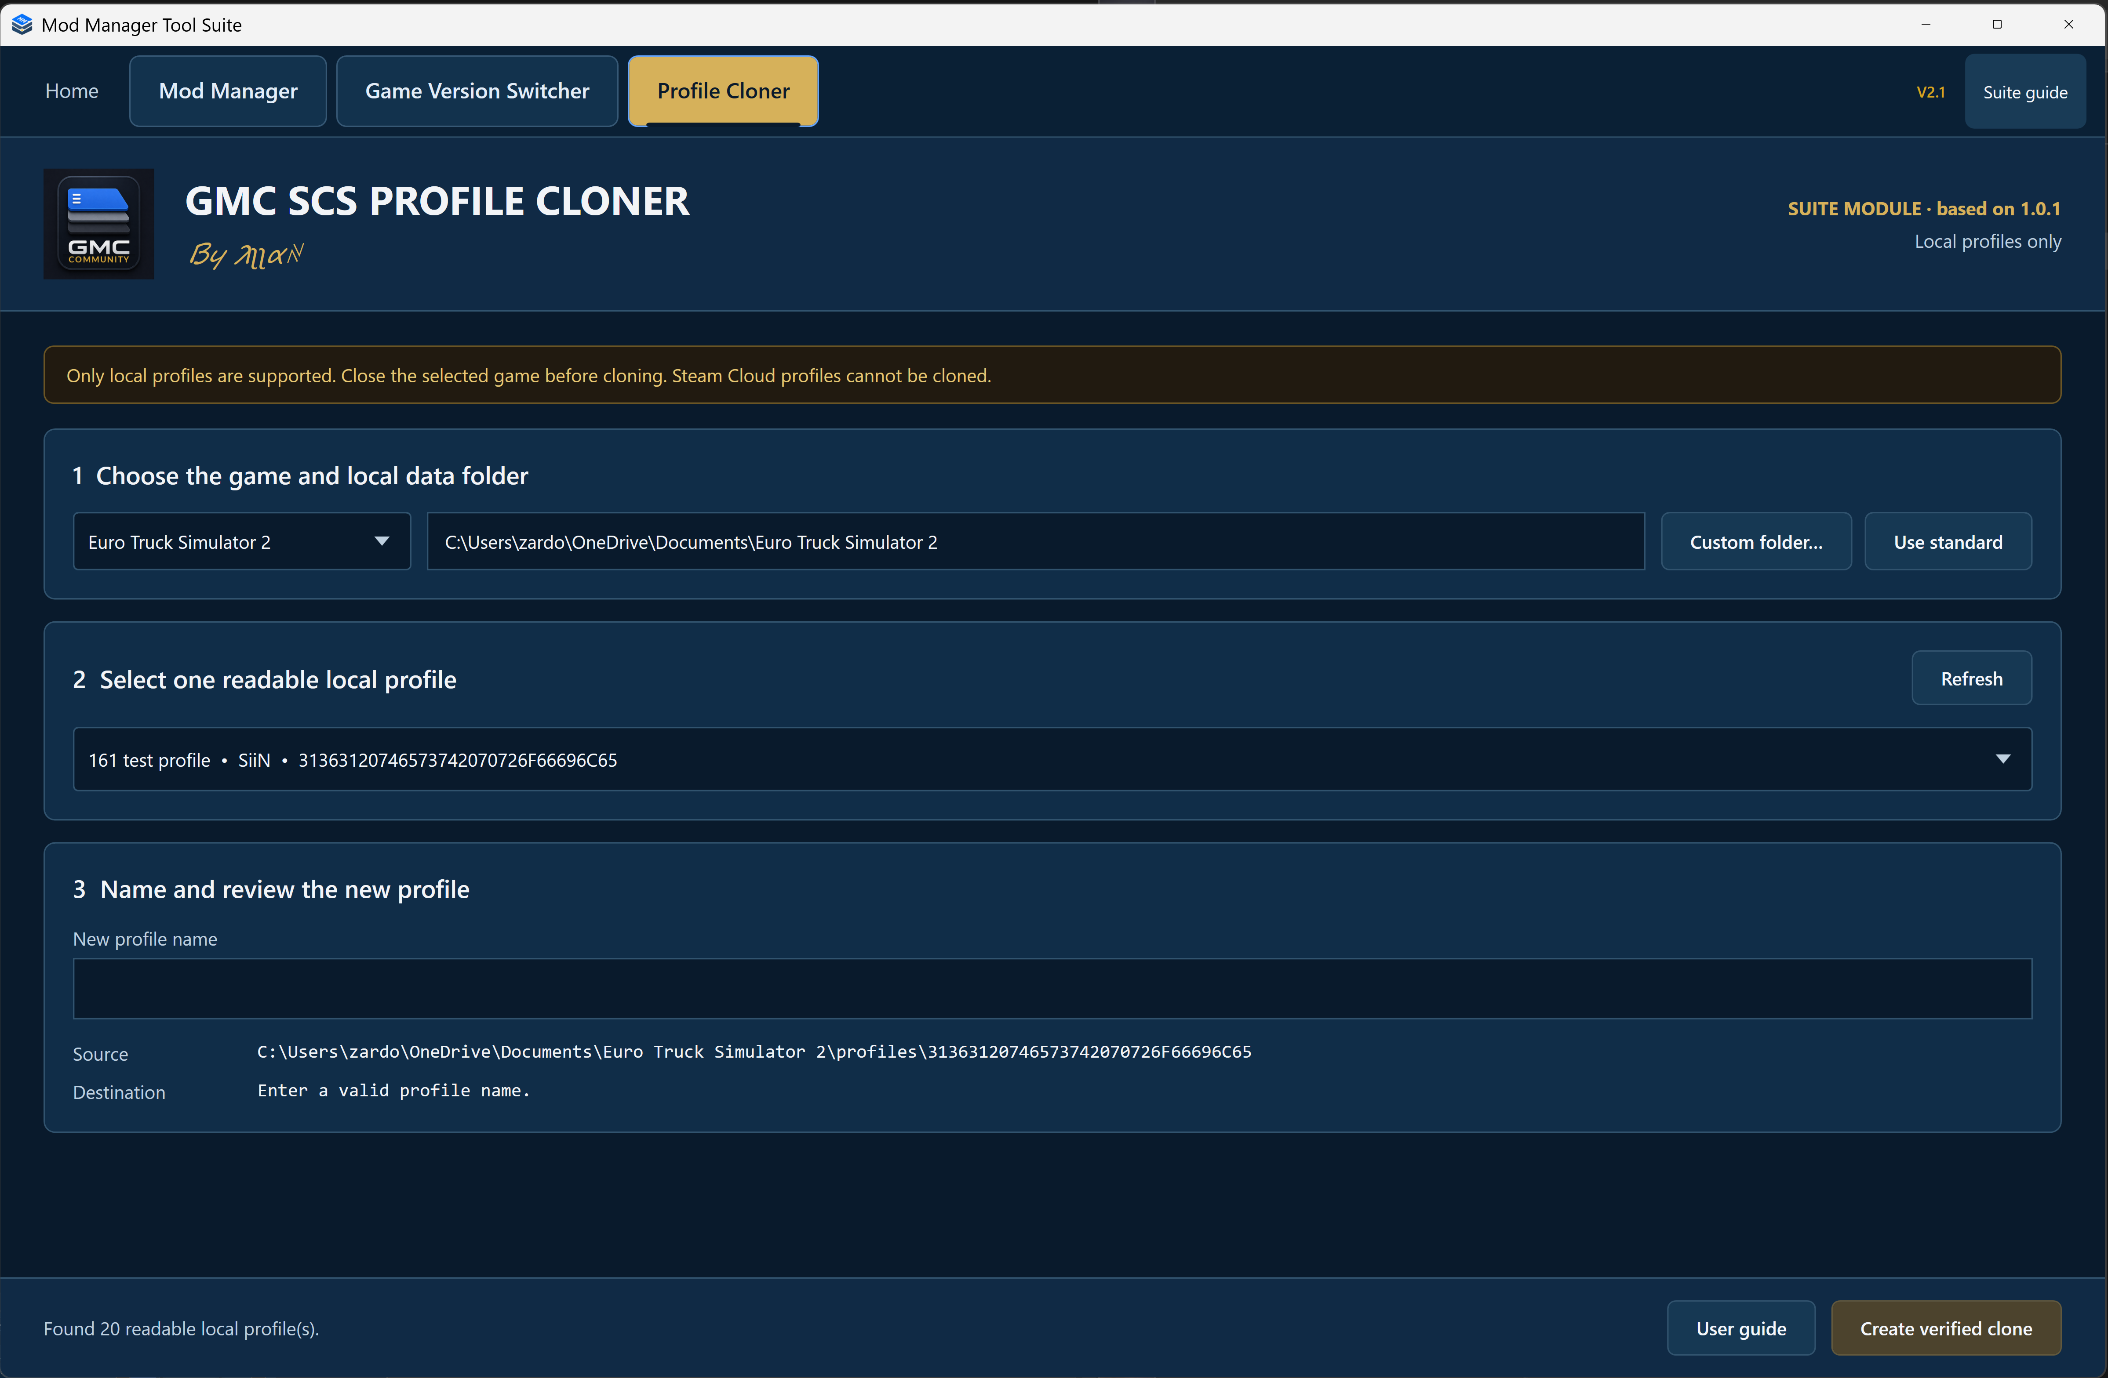This screenshot has width=2108, height=1378.
Task: Click the 'Local profiles only' label
Action: [1988, 242]
